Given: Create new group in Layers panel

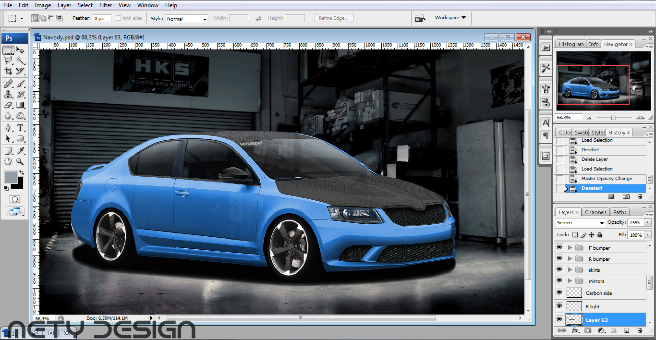Looking at the screenshot, I should 614,331.
